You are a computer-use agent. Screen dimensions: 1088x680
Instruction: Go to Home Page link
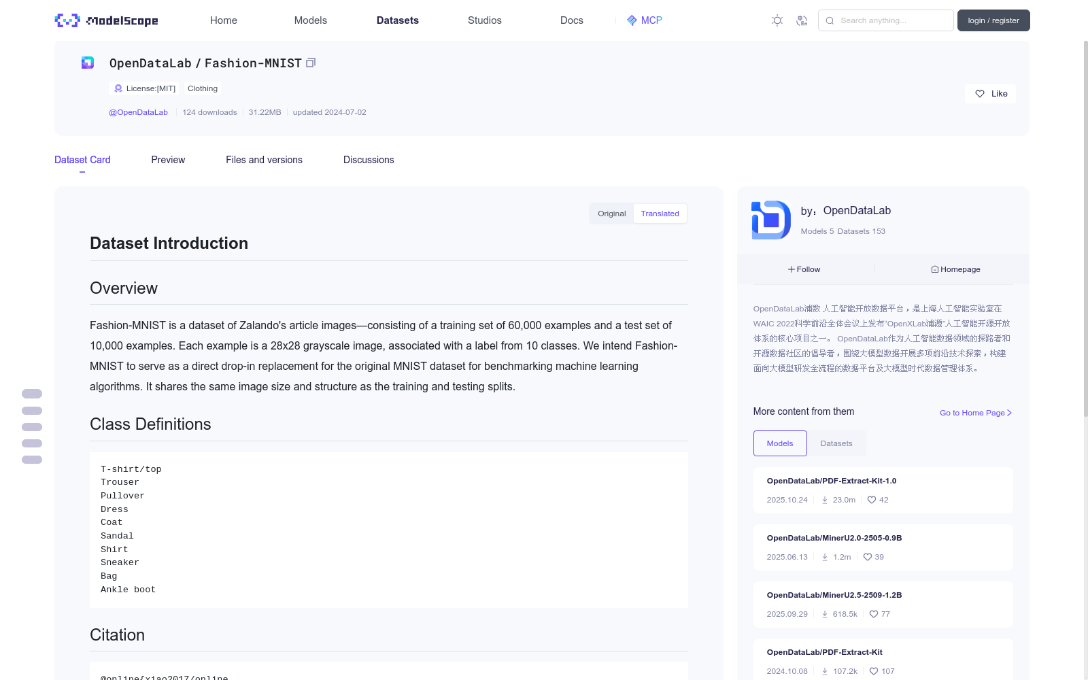976,413
